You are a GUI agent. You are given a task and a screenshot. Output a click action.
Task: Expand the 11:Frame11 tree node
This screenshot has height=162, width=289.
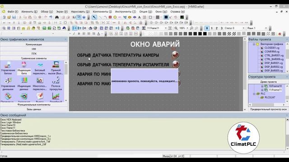coord(262,90)
